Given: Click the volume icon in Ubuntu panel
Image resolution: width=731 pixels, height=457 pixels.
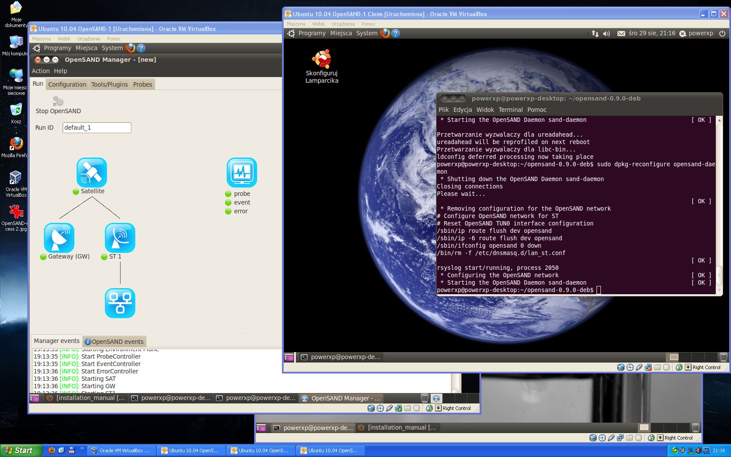Looking at the screenshot, I should (607, 34).
